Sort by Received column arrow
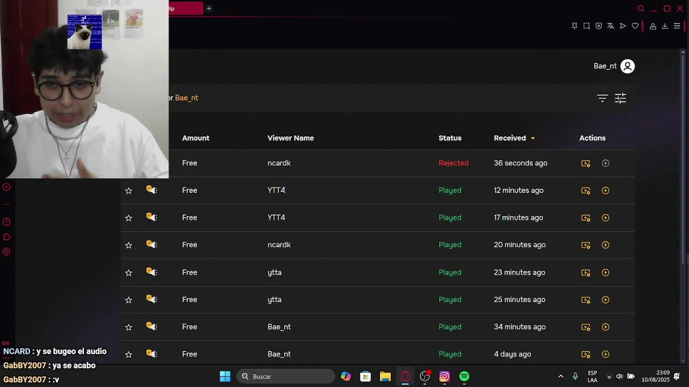The height and width of the screenshot is (387, 689). pyautogui.click(x=533, y=139)
